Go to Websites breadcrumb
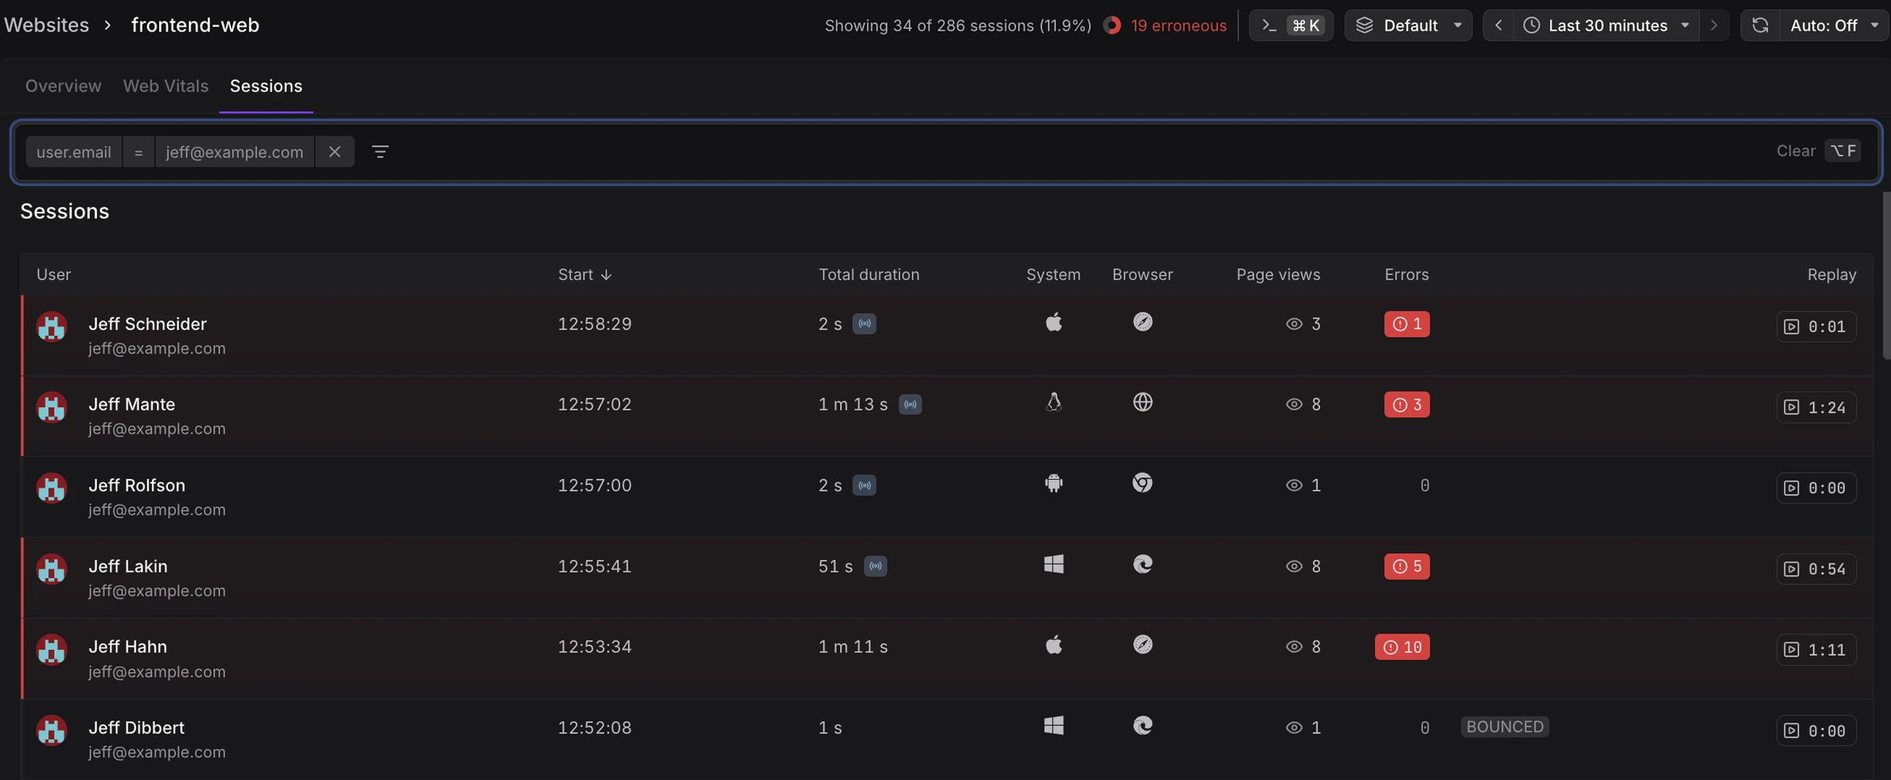Viewport: 1891px width, 780px height. coord(46,25)
